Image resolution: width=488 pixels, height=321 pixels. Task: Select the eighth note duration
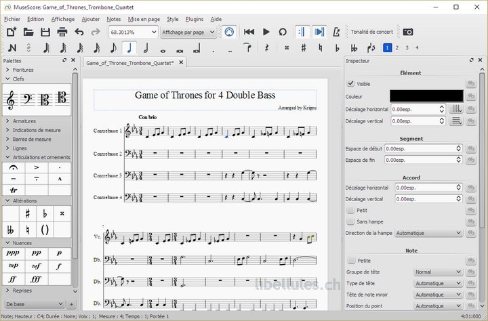pyautogui.click(x=113, y=48)
